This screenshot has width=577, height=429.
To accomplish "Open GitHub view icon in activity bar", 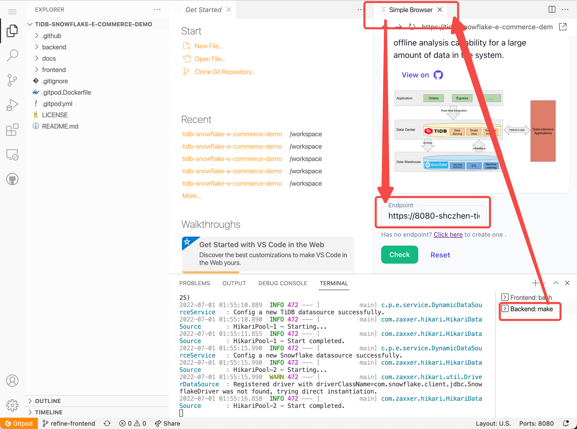I will [12, 179].
